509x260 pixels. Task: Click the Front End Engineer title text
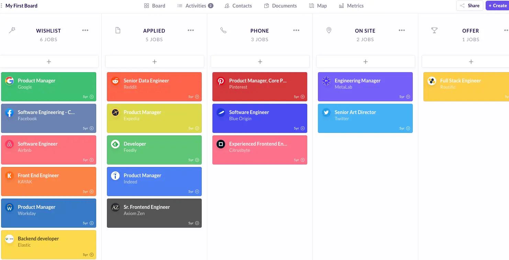38,176
